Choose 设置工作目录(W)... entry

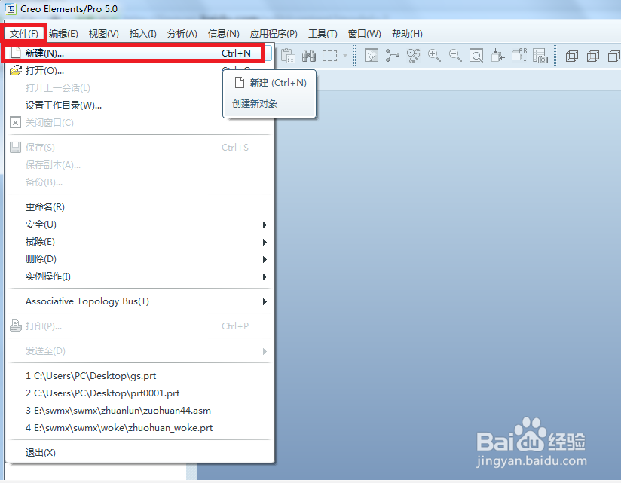[139, 105]
